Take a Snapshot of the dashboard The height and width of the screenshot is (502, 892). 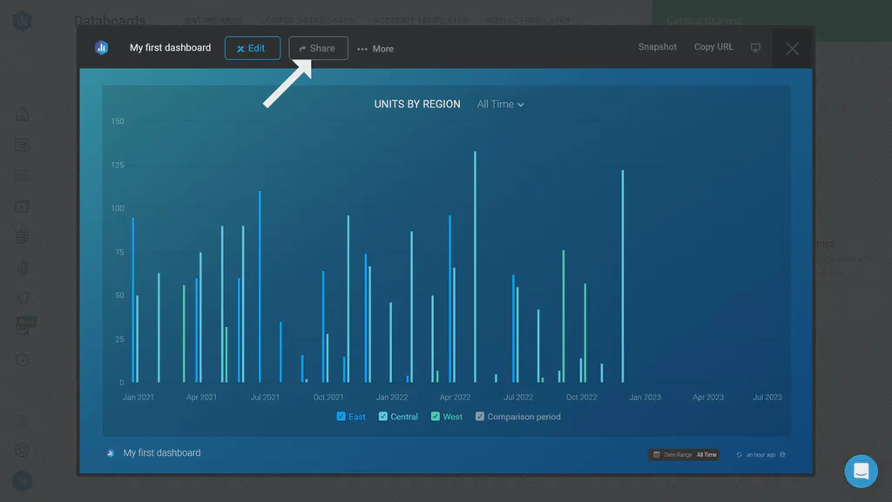coord(657,47)
